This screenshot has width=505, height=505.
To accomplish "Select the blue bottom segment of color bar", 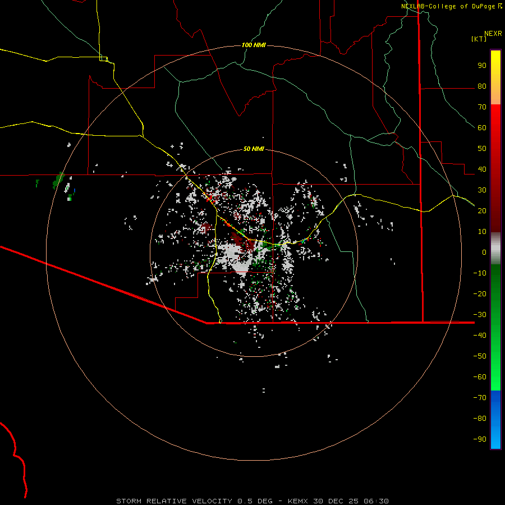I will click(495, 420).
